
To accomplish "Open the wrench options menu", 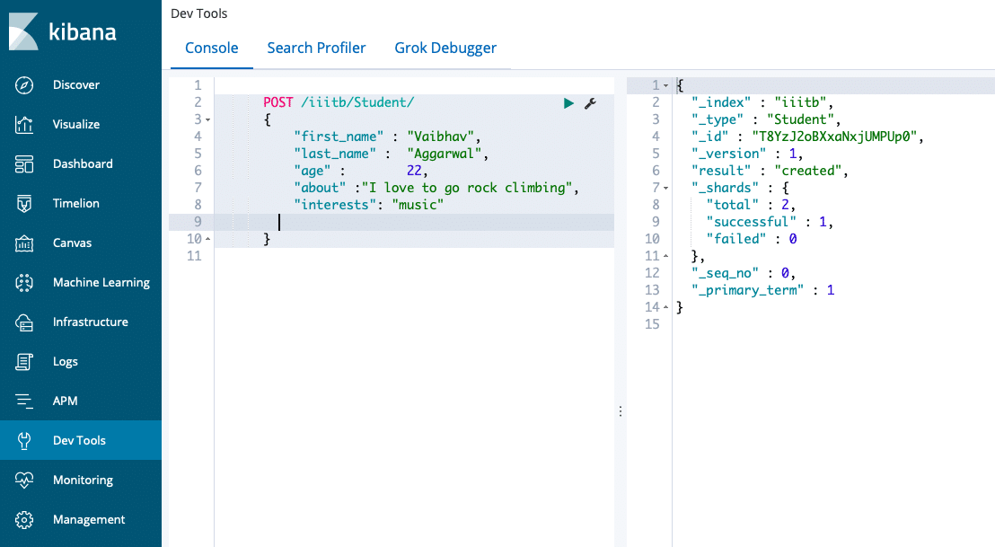I will pyautogui.click(x=590, y=103).
